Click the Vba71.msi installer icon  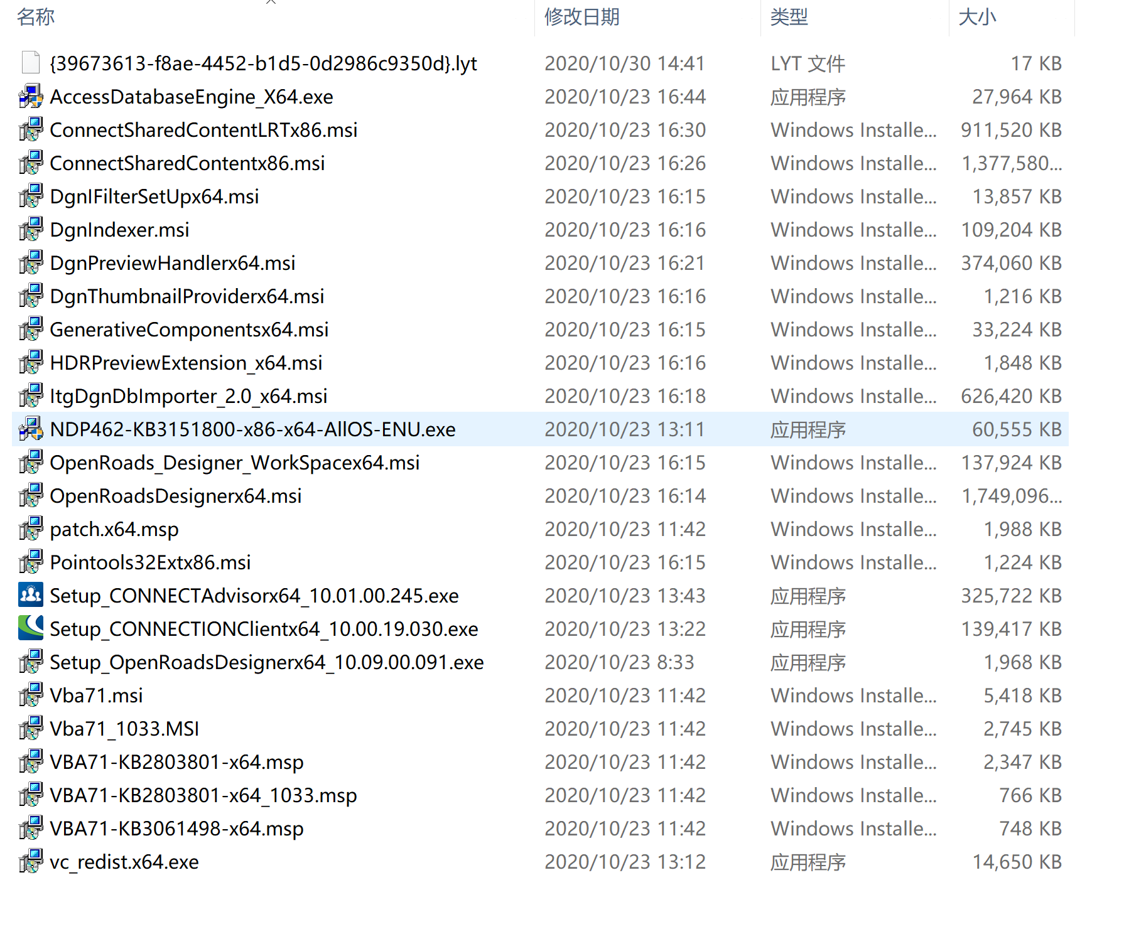(31, 695)
